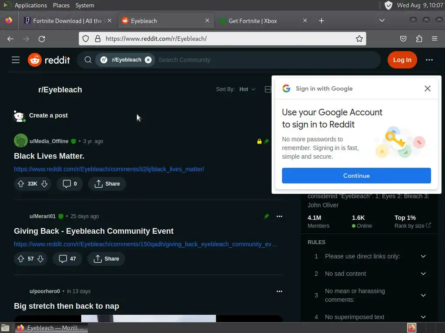
Task: Open the black_lives_matter comments URL
Action: coord(109,169)
